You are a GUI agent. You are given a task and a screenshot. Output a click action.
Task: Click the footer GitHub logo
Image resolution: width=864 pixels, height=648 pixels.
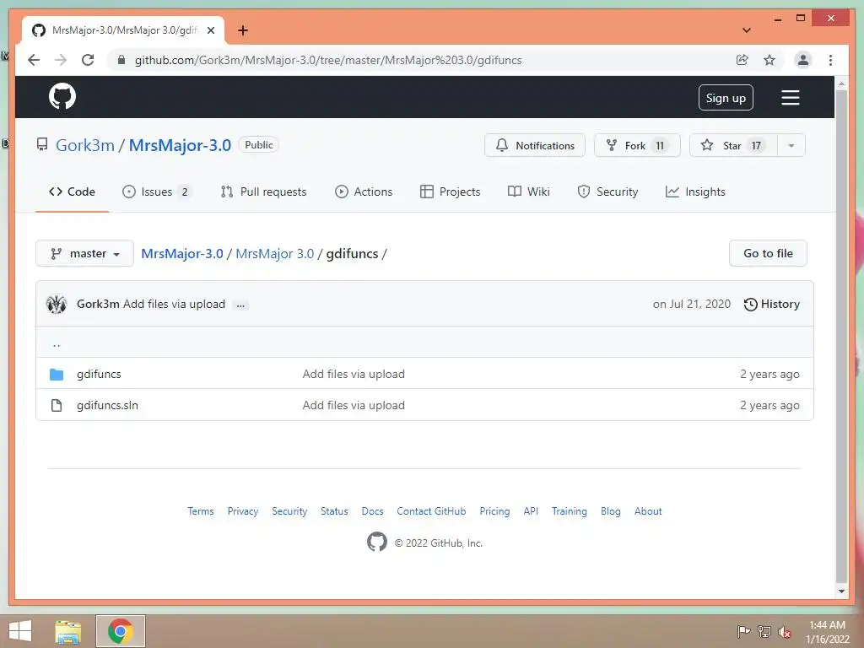[377, 543]
